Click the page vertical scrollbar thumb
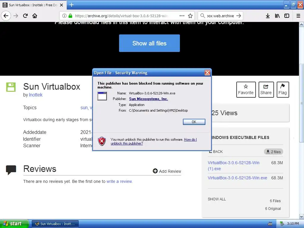Screen dimensions: 304x228 pos(302,103)
